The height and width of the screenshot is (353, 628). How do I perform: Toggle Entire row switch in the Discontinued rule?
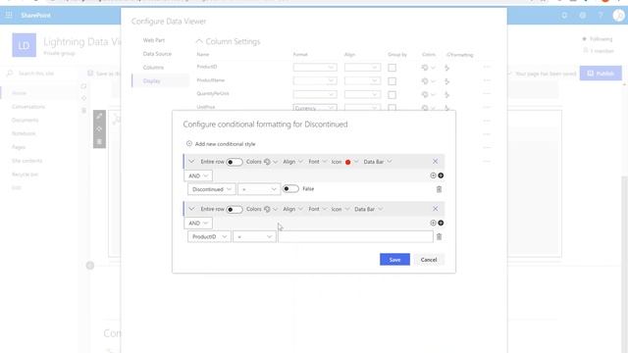click(234, 162)
